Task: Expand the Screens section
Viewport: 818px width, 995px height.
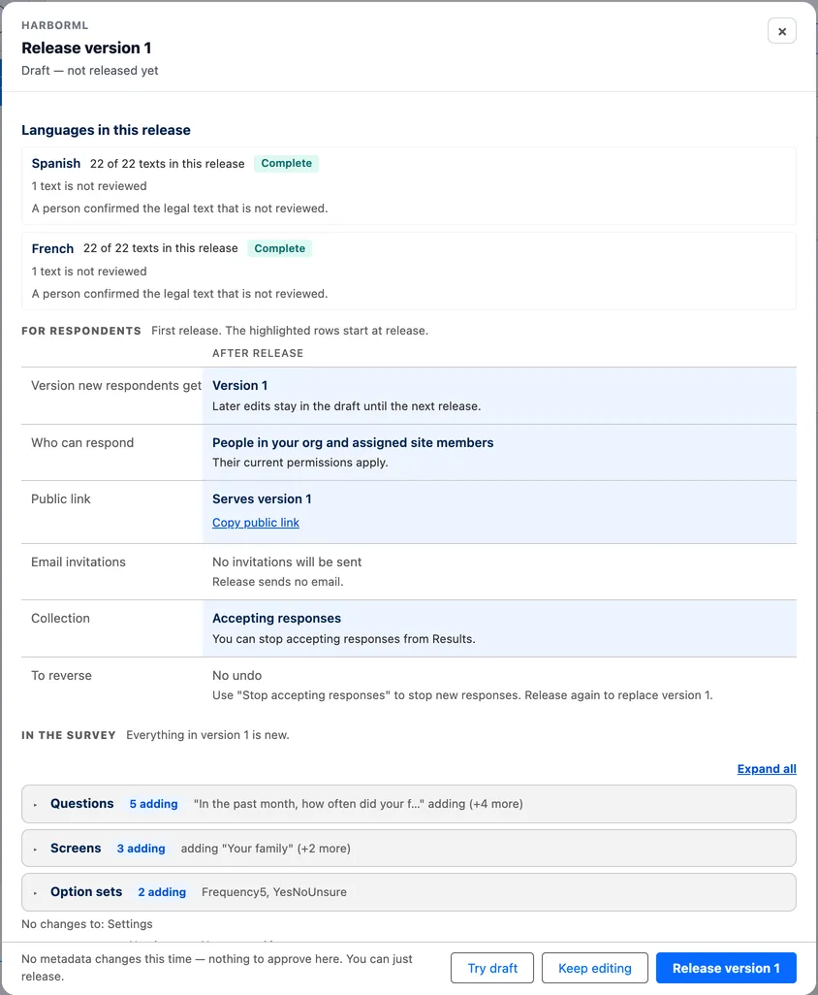Action: pyautogui.click(x=408, y=849)
